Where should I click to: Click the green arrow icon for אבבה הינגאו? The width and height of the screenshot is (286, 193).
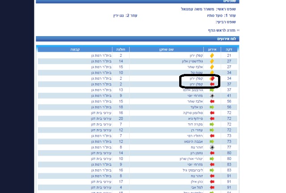tap(212, 141)
